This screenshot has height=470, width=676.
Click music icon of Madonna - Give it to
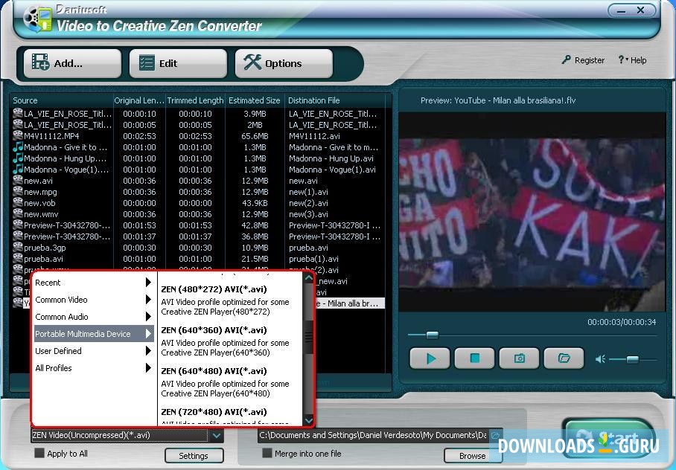pos(18,147)
